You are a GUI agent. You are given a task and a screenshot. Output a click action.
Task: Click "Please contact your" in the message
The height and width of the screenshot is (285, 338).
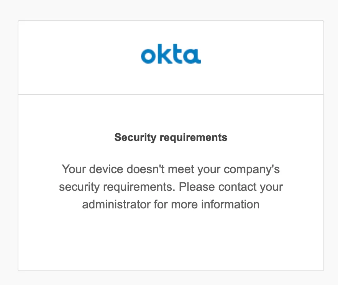(231, 187)
